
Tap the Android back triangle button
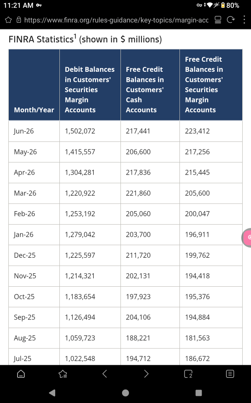coord(52,393)
